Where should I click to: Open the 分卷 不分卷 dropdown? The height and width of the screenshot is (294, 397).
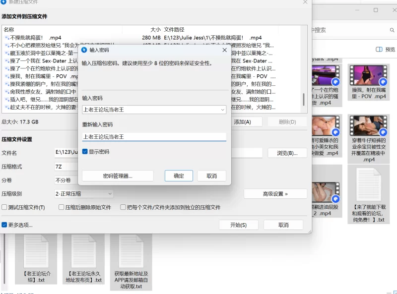66,180
